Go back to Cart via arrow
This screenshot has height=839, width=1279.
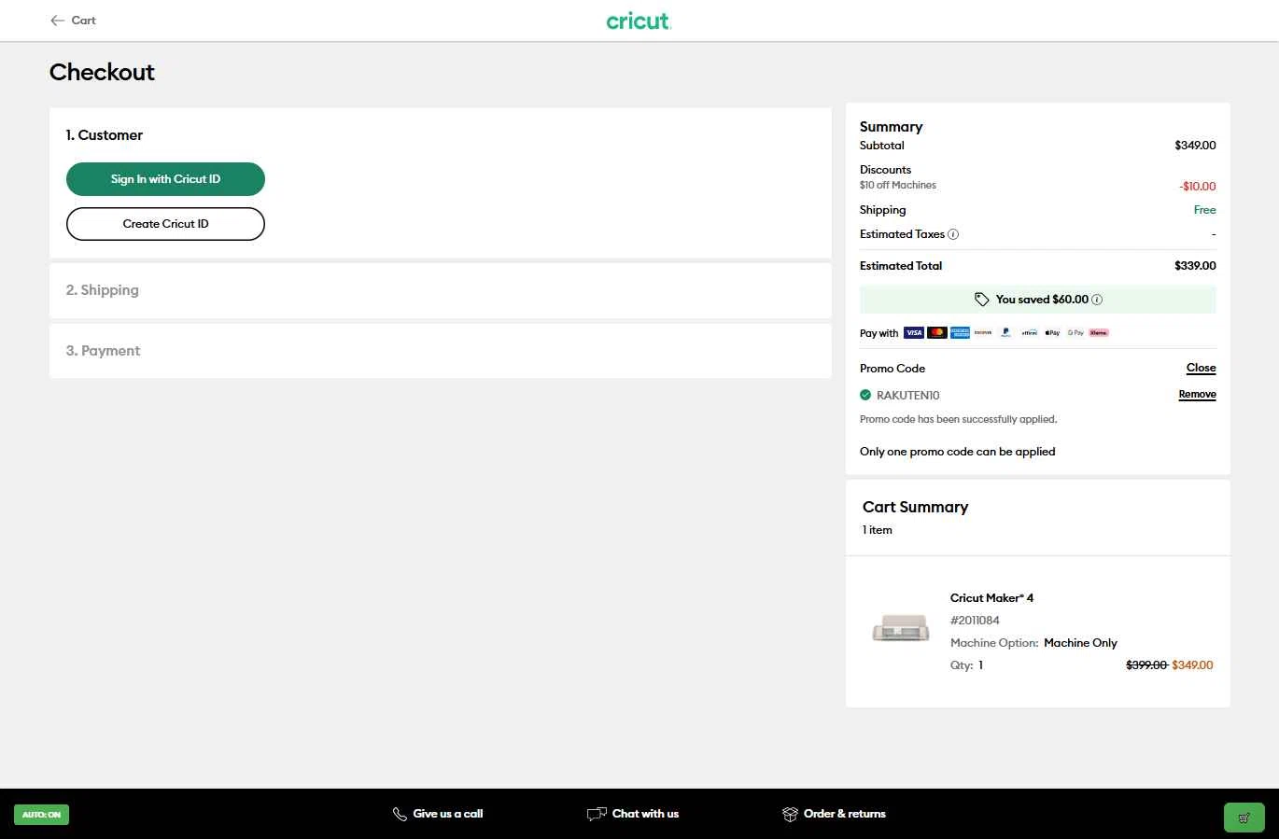pyautogui.click(x=58, y=21)
